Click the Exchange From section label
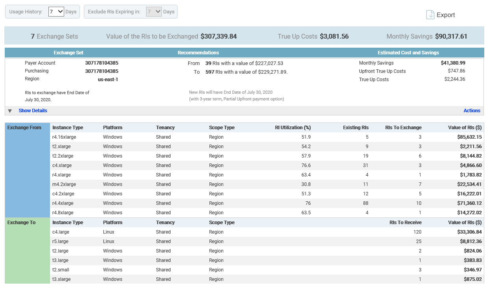489x286 pixels. (24, 128)
